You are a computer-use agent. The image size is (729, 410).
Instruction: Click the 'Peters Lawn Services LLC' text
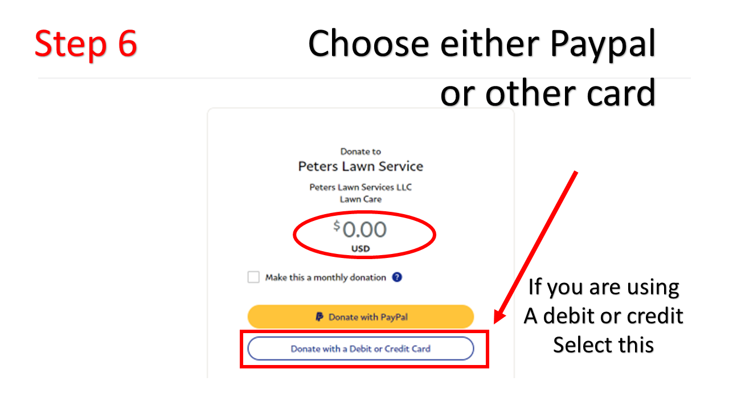(x=361, y=187)
